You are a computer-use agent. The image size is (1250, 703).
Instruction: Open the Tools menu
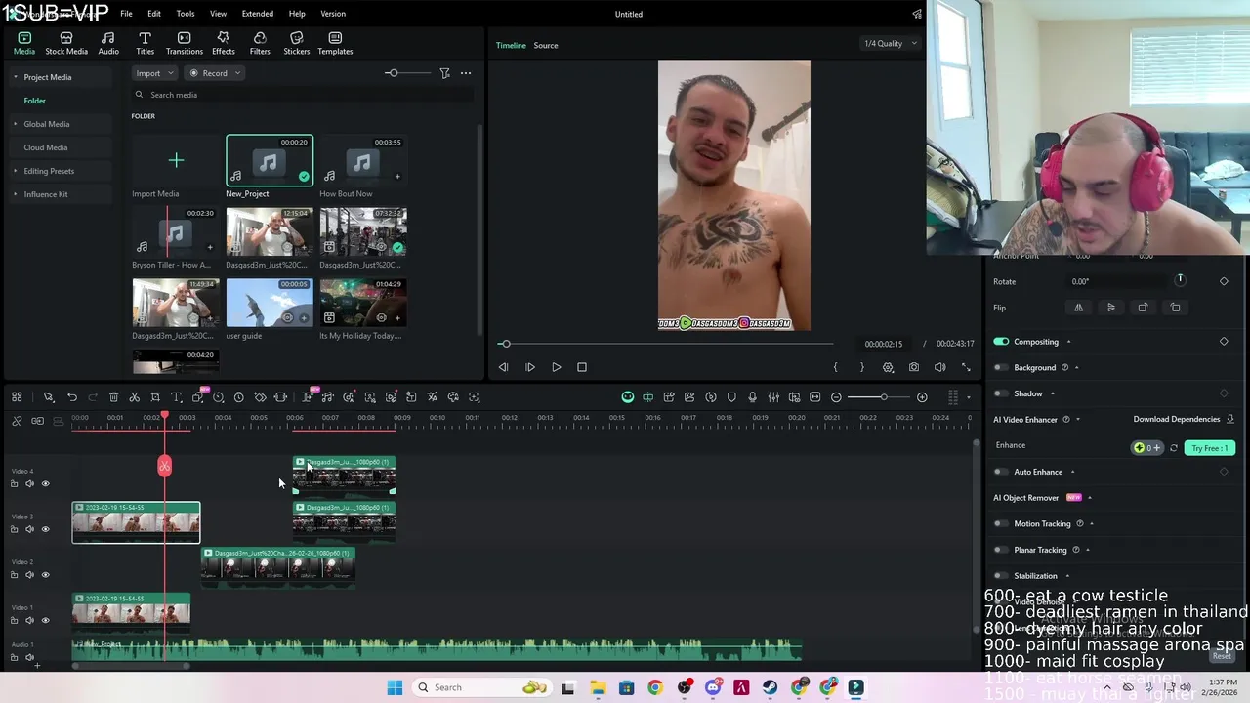pyautogui.click(x=186, y=14)
